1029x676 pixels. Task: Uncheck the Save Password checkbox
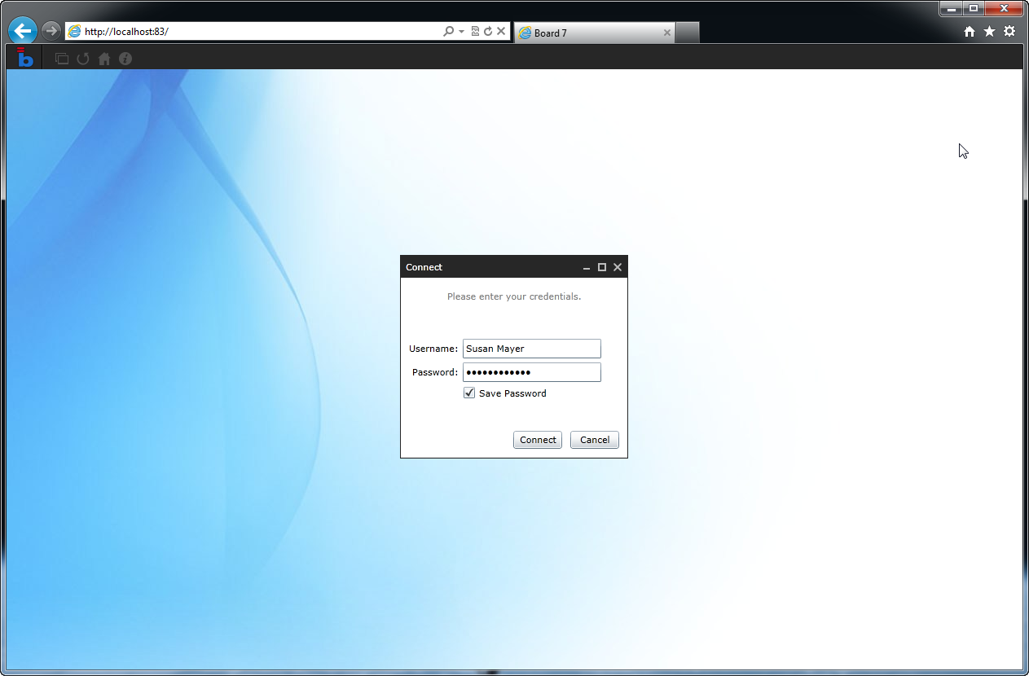469,393
